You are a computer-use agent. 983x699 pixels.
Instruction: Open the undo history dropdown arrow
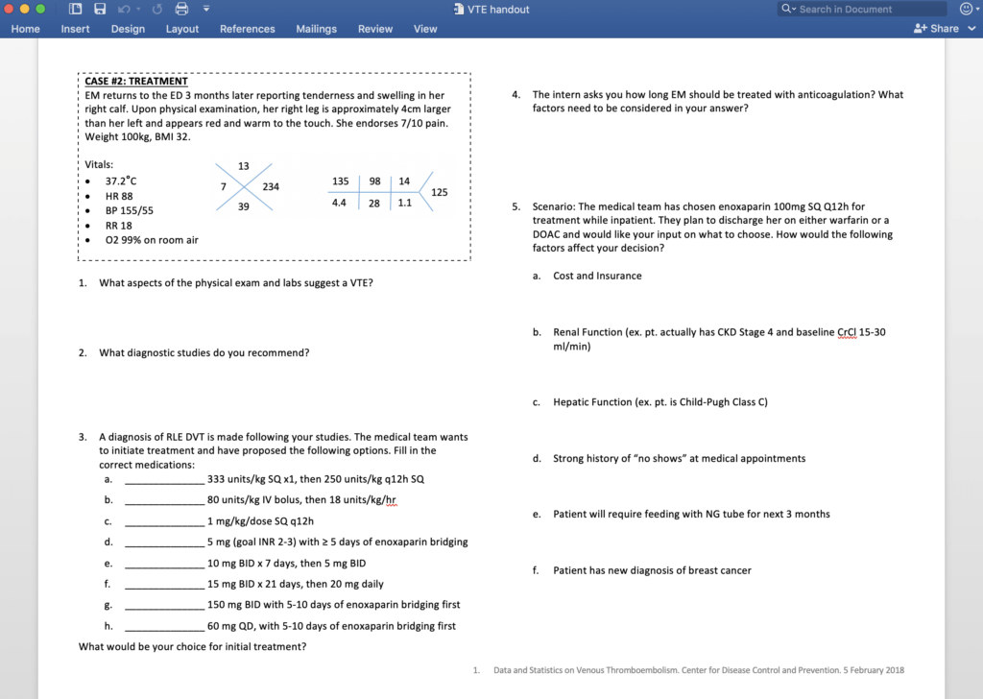pyautogui.click(x=138, y=9)
